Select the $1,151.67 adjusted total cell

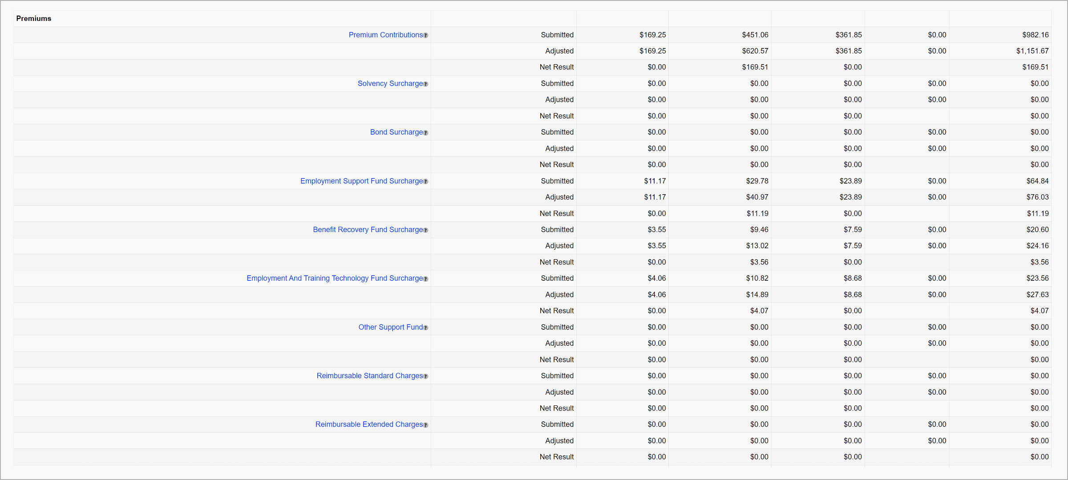pyautogui.click(x=1032, y=51)
